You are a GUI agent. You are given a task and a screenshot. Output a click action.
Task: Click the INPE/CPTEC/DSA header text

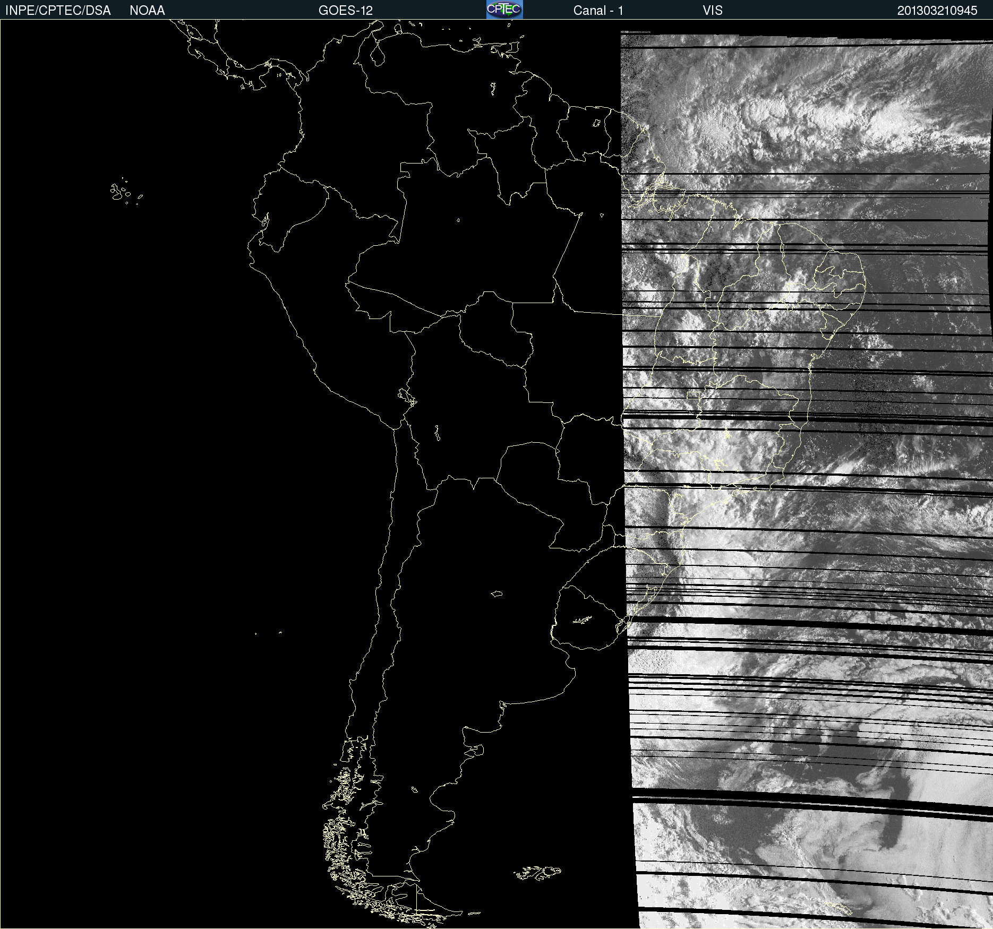[x=58, y=11]
